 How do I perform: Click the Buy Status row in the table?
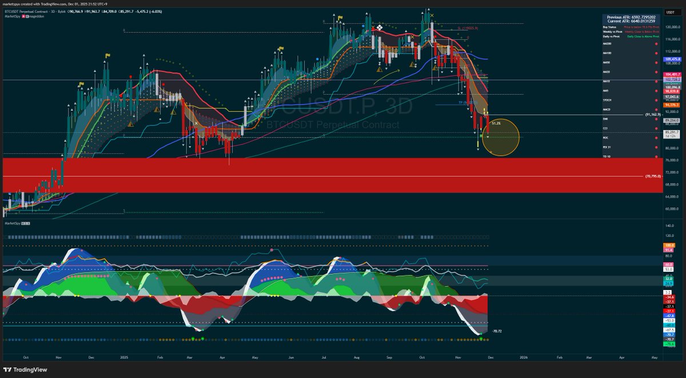[631, 27]
